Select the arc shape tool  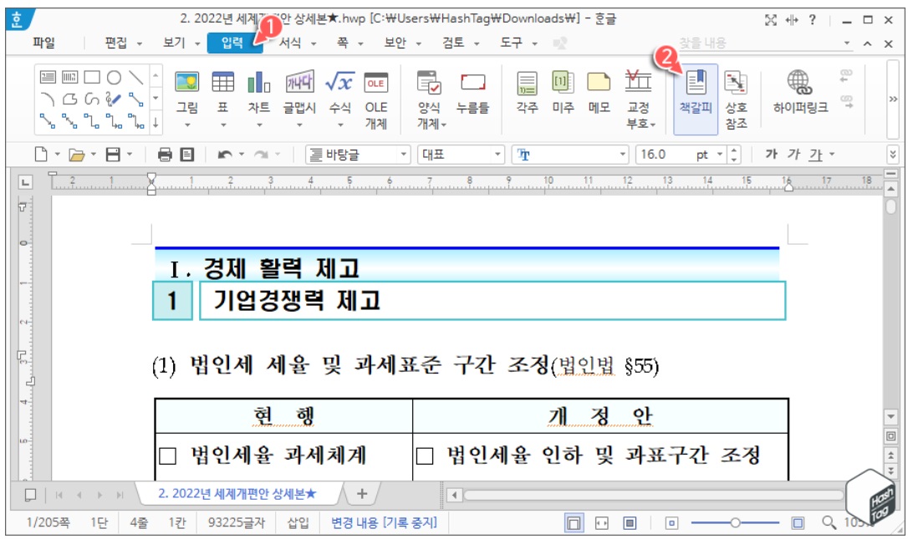point(48,99)
